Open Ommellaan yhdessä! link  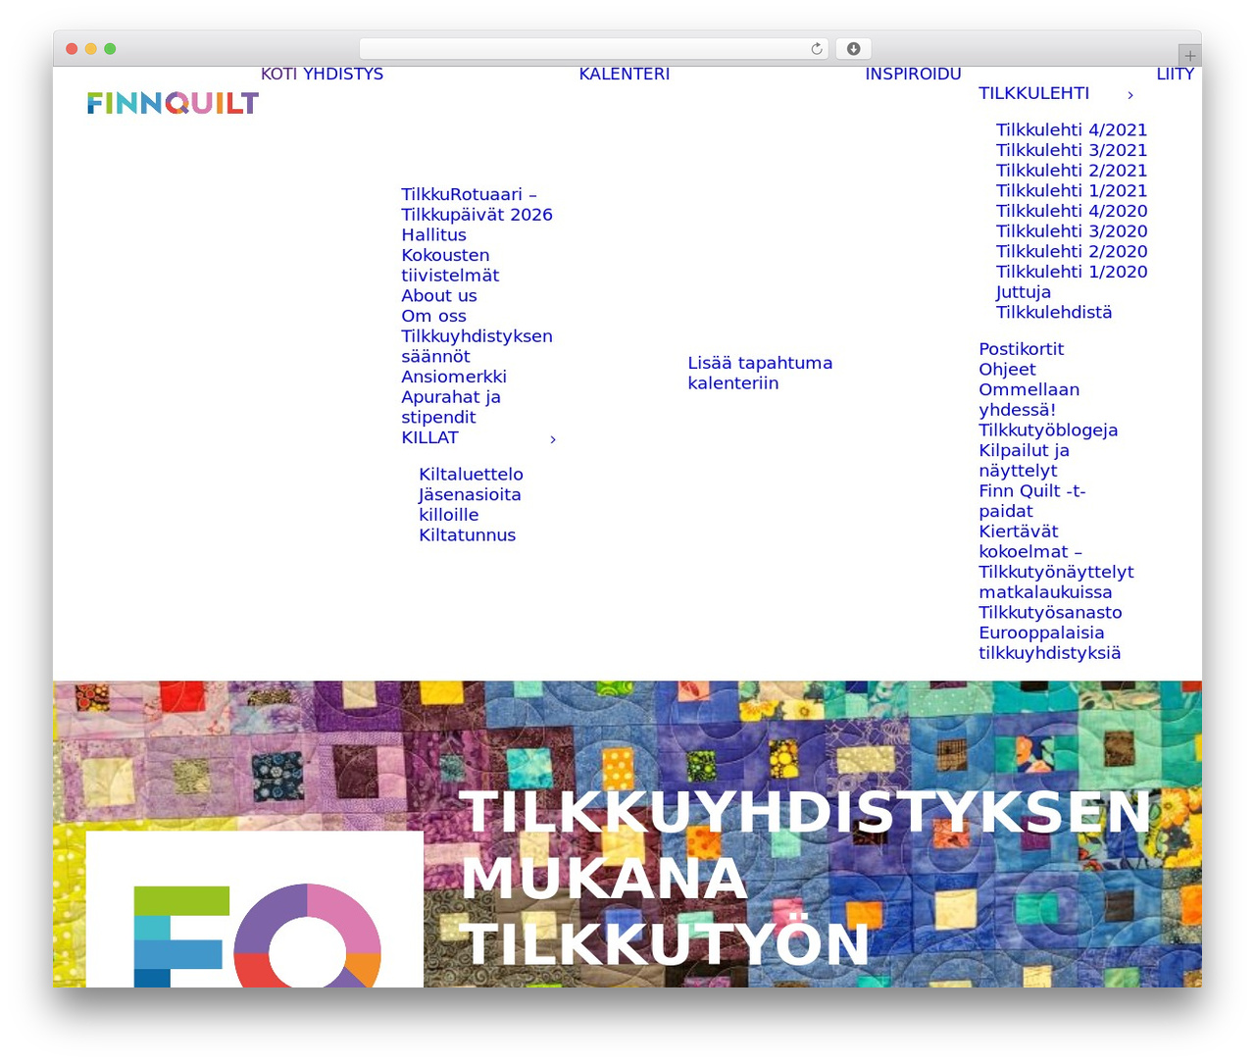coord(1029,399)
